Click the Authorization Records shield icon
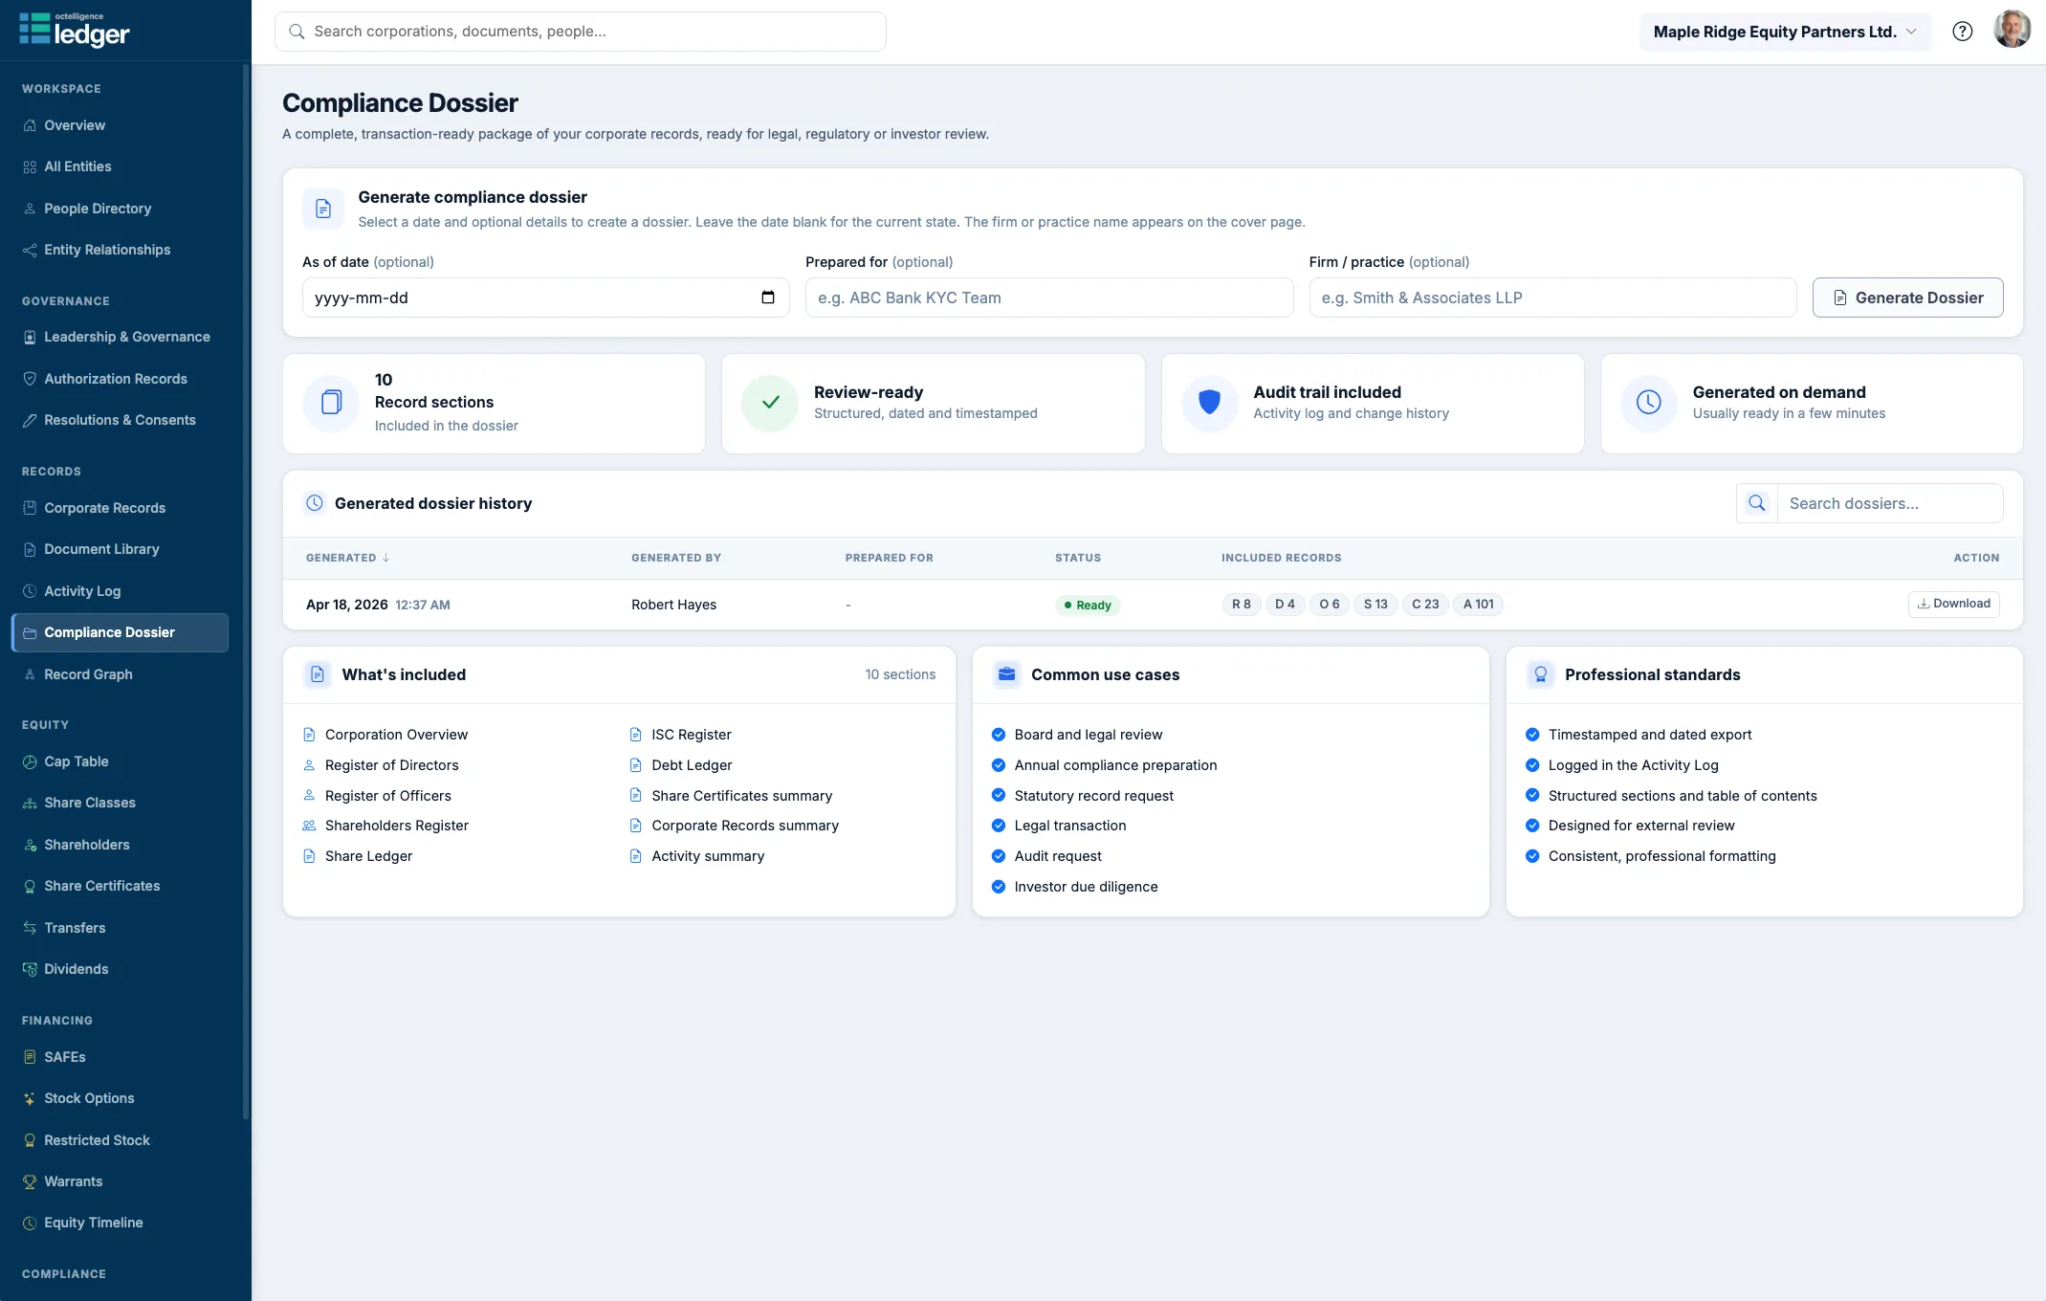The image size is (2046, 1301). pos(30,379)
